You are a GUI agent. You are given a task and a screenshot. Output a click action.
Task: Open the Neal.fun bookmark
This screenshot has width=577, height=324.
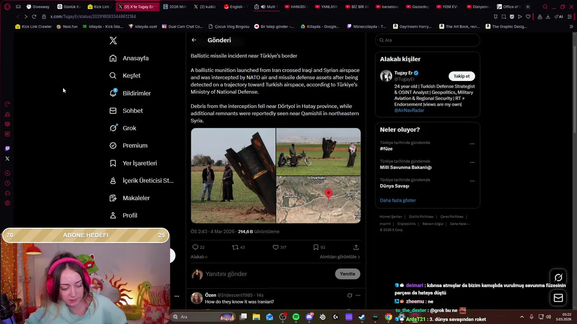tap(67, 27)
